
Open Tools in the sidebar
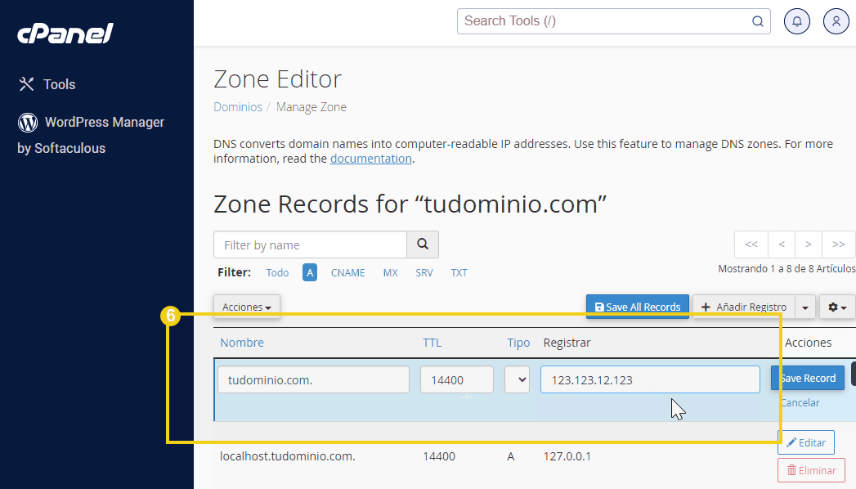[x=47, y=84]
